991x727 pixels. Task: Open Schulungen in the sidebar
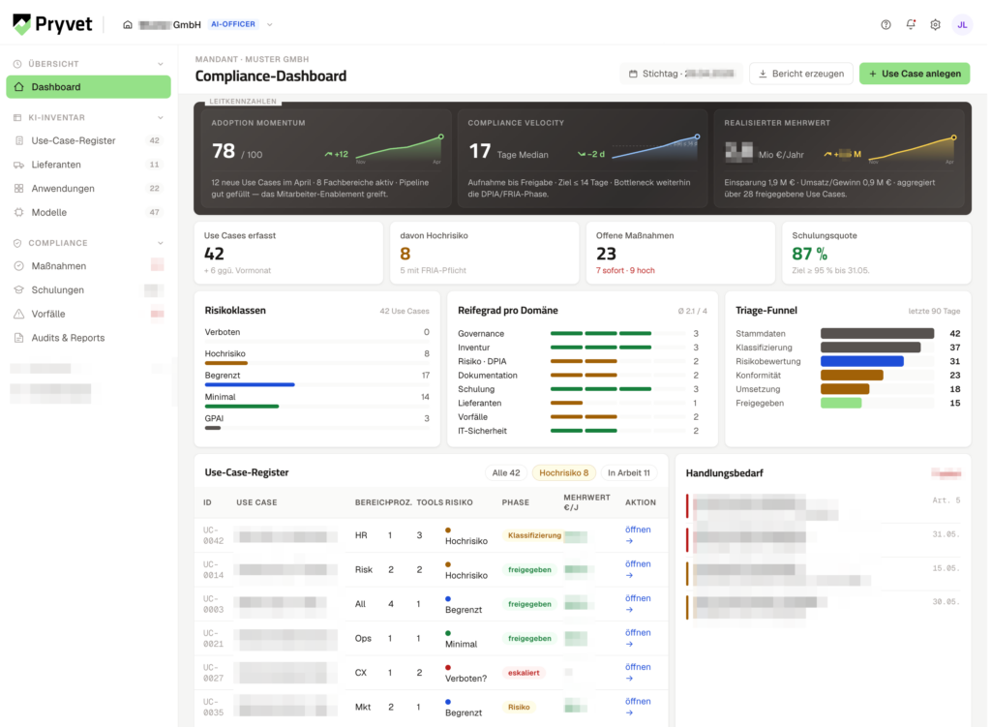[88, 289]
